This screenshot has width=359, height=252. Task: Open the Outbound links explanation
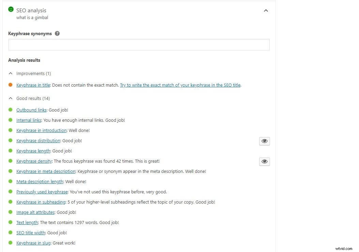pos(31,110)
